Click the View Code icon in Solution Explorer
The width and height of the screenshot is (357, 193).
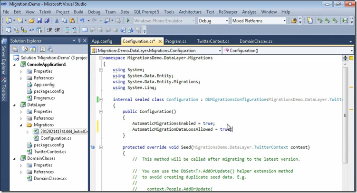(43, 49)
